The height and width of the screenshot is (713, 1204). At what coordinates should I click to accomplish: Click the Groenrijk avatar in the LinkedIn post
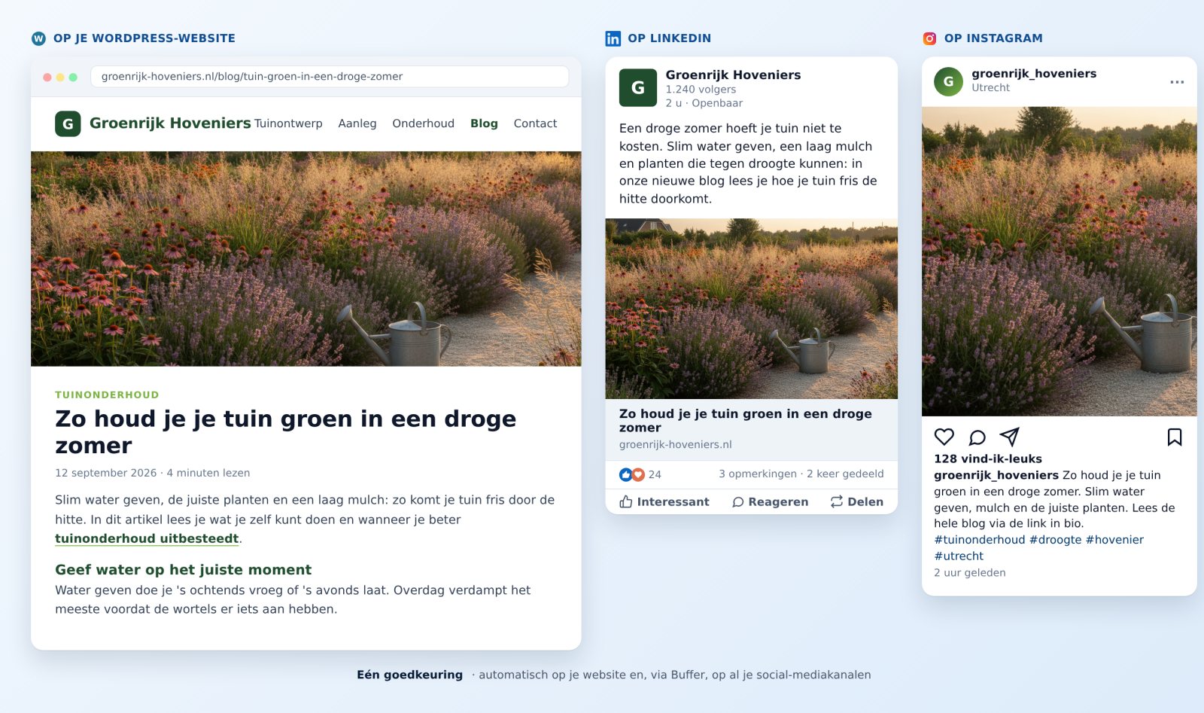tap(638, 88)
